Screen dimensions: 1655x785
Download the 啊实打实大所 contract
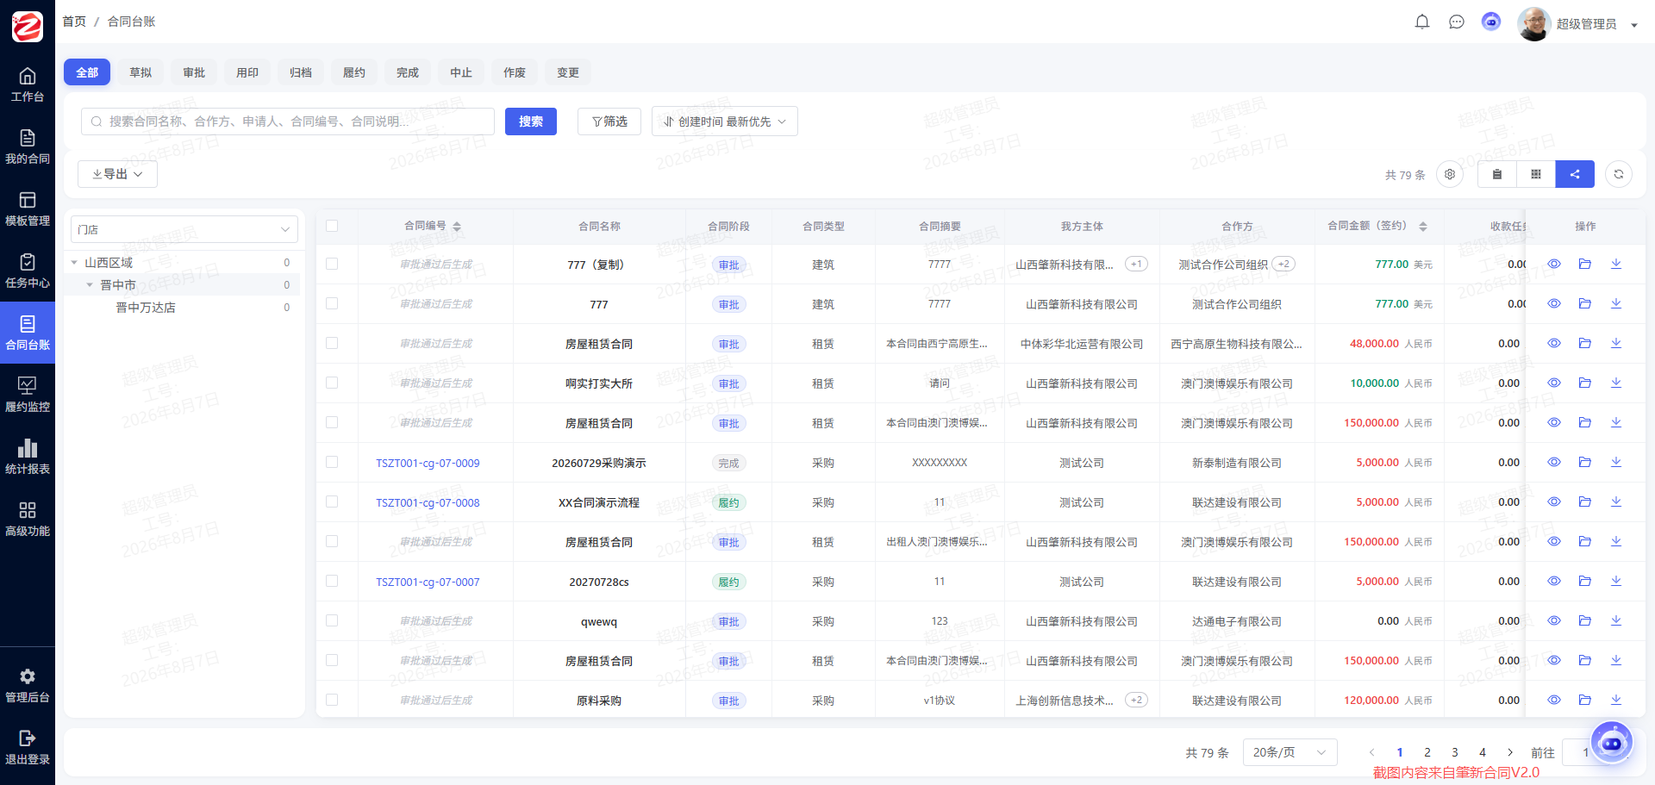coord(1616,383)
